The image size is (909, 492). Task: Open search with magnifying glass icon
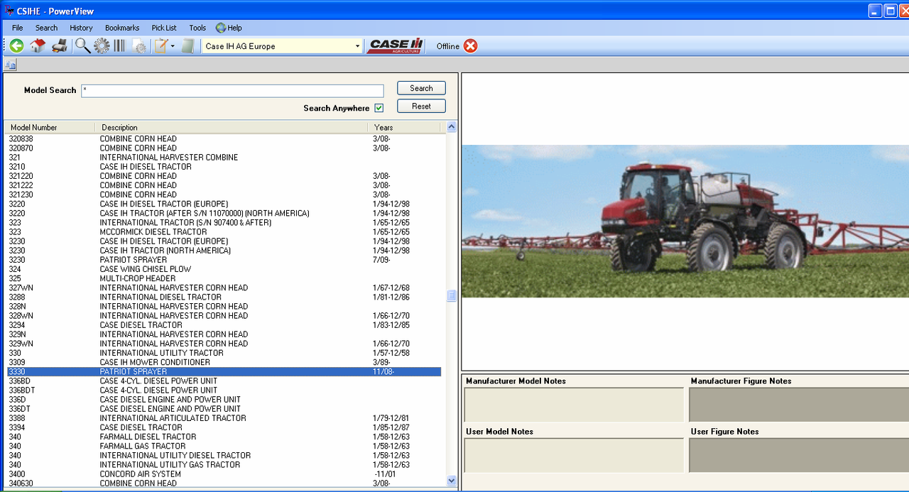82,46
